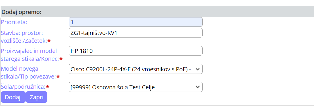Viewport: 314px width, 112px height.
Task: Select the Dodaj opremo header bar
Action: (x=157, y=12)
